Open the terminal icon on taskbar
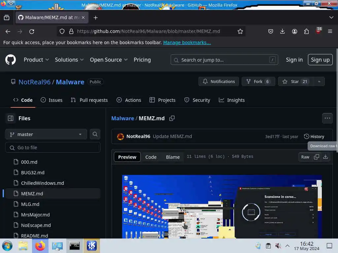The image size is (338, 253). [x=74, y=246]
